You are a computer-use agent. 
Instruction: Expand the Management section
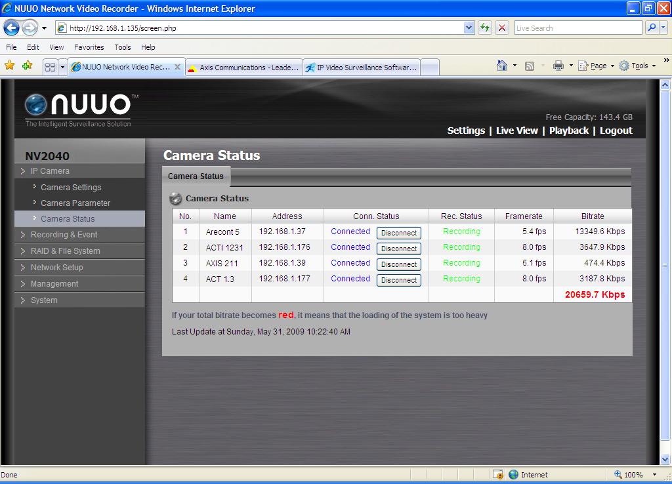coord(79,283)
